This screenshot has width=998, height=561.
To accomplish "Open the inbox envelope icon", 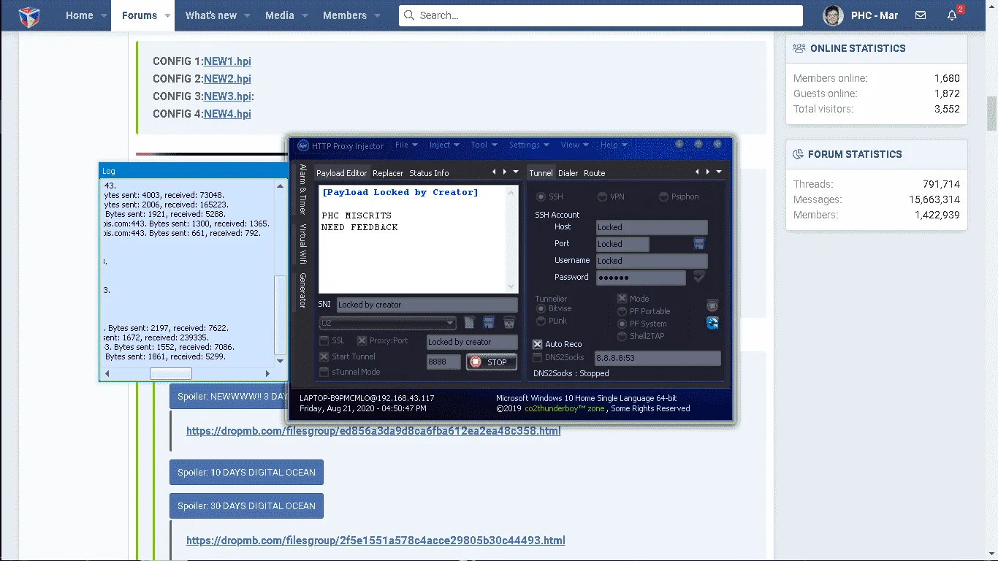I will pos(921,15).
